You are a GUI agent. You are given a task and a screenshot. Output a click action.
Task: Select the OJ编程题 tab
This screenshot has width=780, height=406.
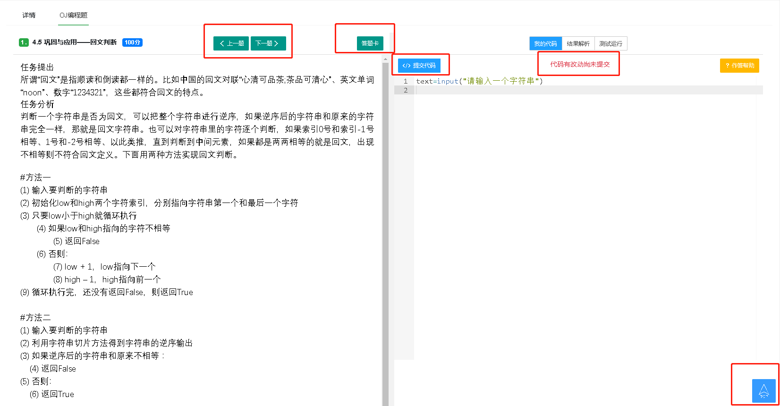pos(73,15)
